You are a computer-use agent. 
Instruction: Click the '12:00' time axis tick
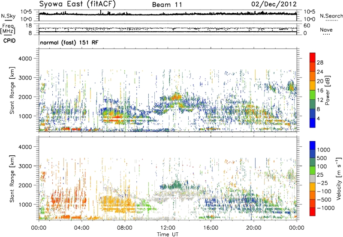tap(168, 228)
